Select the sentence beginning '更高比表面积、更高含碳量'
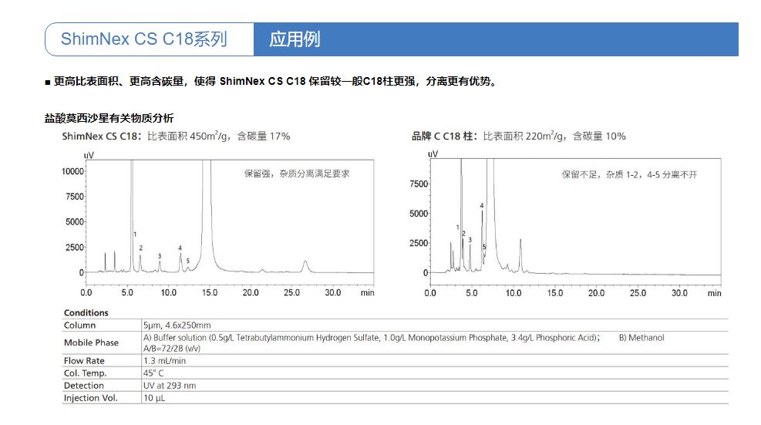Image resolution: width=761 pixels, height=425 pixels. click(x=276, y=81)
